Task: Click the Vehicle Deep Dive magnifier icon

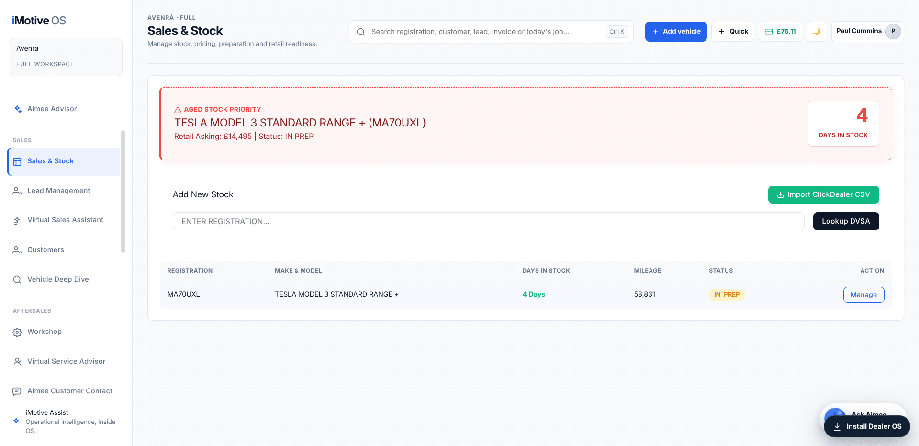Action: point(17,280)
